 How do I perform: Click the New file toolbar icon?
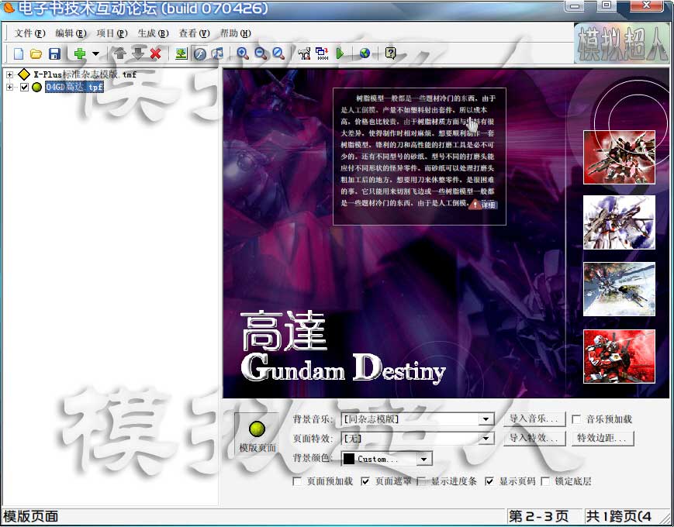[x=19, y=53]
